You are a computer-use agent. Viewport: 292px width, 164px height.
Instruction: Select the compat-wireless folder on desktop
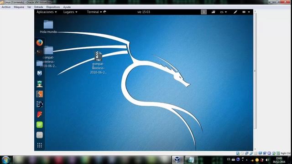pyautogui.click(x=48, y=56)
